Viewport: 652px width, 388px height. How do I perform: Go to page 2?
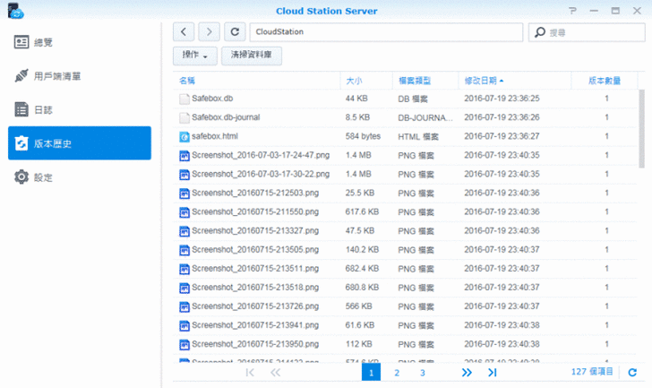coord(397,372)
